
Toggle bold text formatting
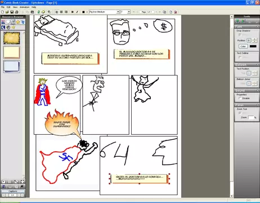(73, 12)
